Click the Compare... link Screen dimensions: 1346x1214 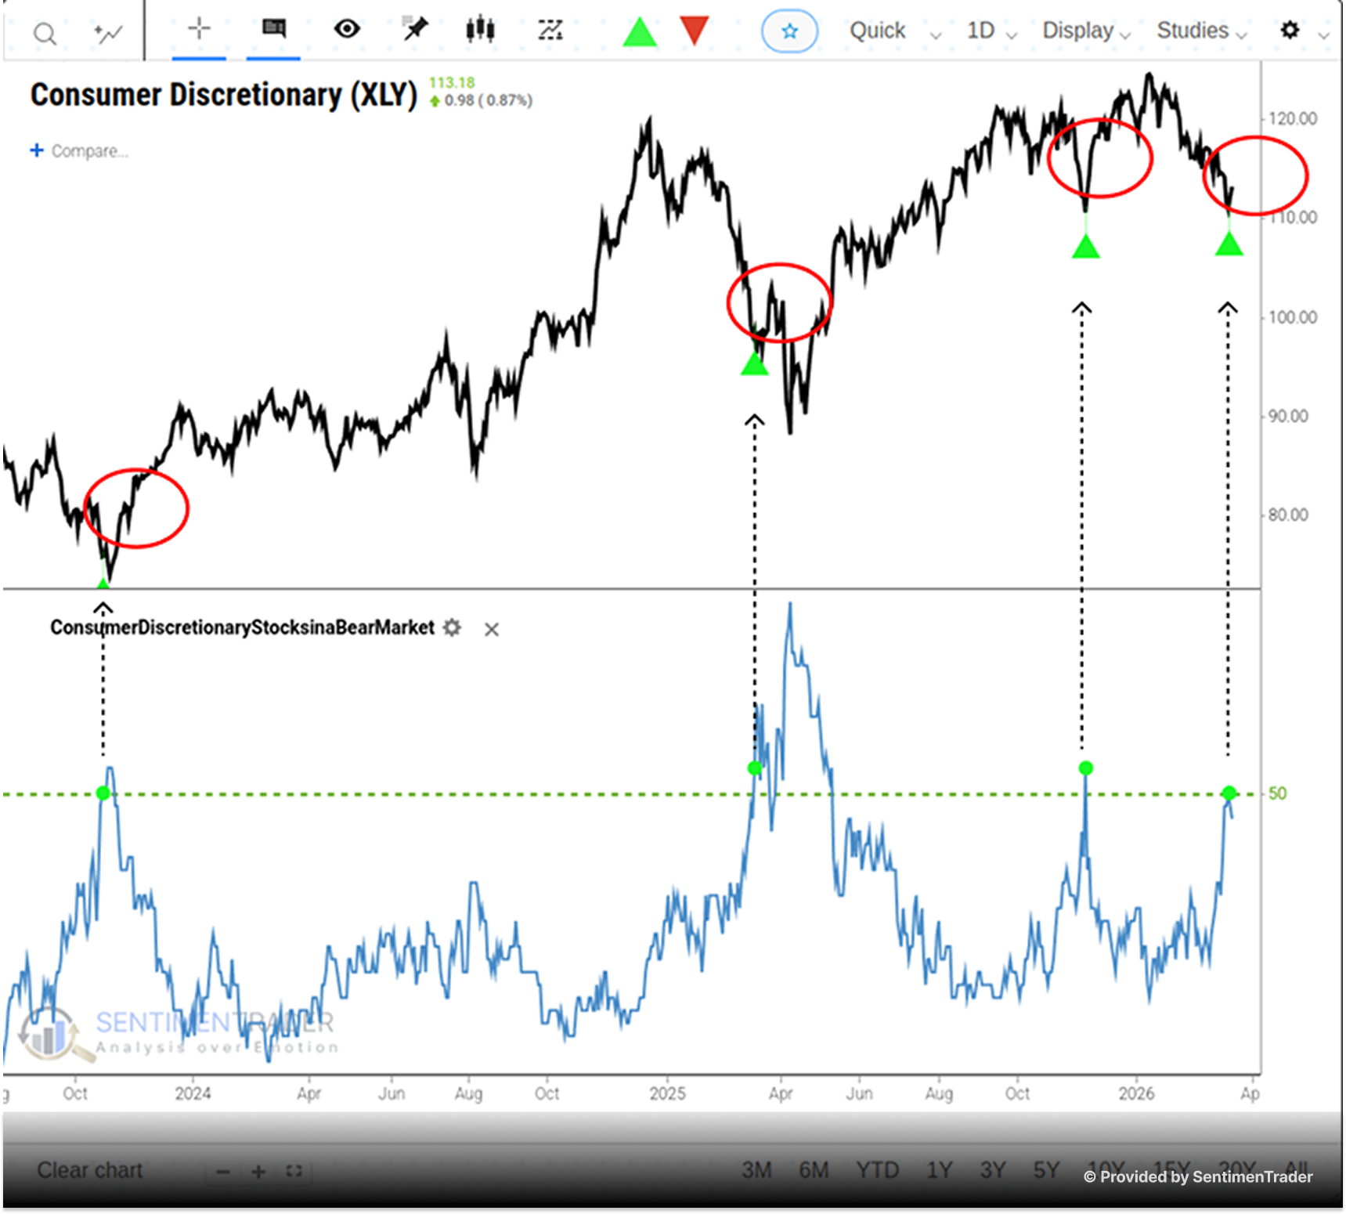(80, 150)
